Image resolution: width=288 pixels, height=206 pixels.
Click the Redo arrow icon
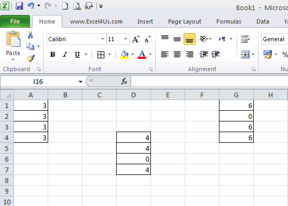(x=48, y=6)
